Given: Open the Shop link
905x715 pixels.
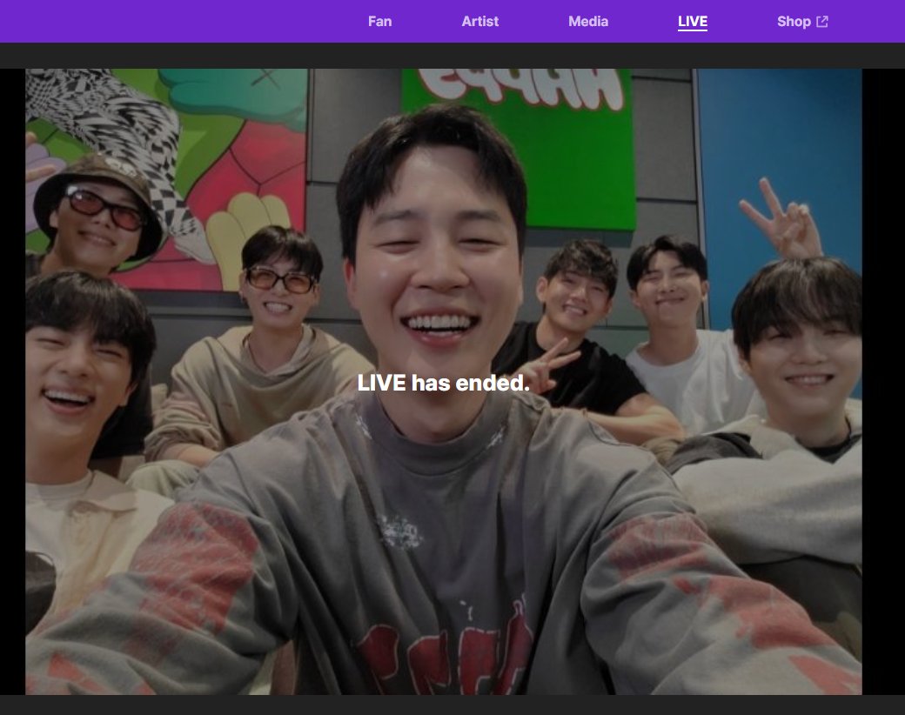Looking at the screenshot, I should click(x=802, y=22).
